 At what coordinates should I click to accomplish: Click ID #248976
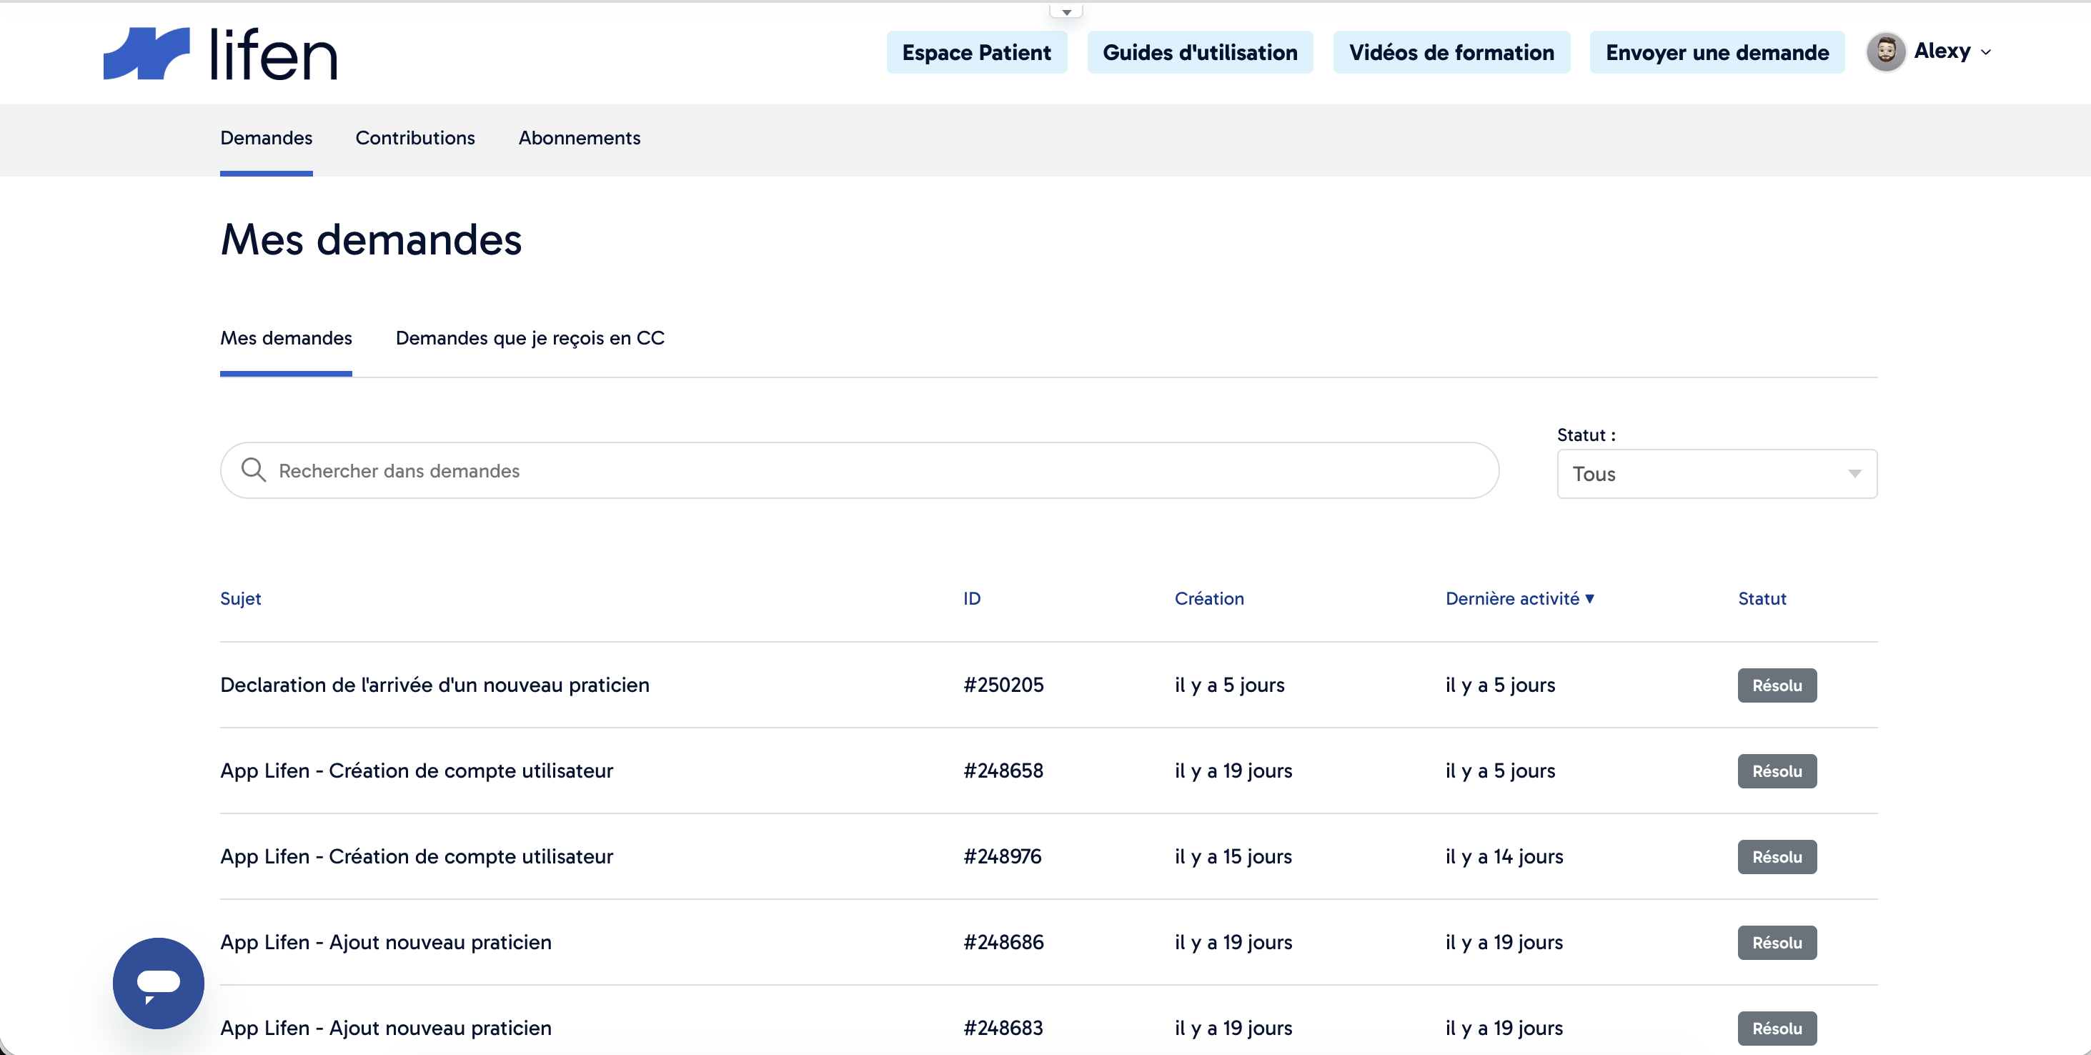[1002, 856]
